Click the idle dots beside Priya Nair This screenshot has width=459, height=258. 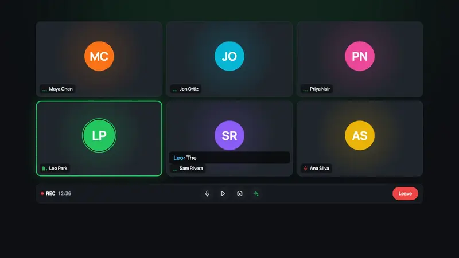(x=305, y=91)
